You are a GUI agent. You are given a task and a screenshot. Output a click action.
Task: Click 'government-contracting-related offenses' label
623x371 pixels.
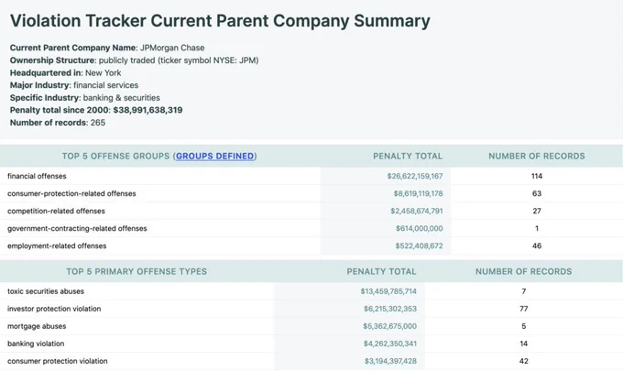(77, 228)
